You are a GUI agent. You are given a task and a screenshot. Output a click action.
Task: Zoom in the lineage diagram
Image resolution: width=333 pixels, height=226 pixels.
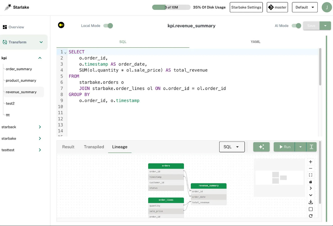coord(311,162)
